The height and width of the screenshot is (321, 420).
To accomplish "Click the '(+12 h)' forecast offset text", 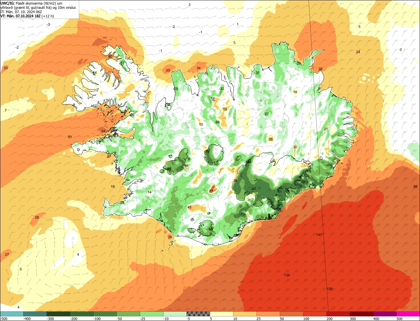I will click(x=48, y=16).
